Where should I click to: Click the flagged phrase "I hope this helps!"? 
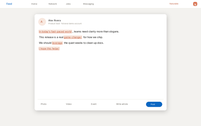(49, 49)
